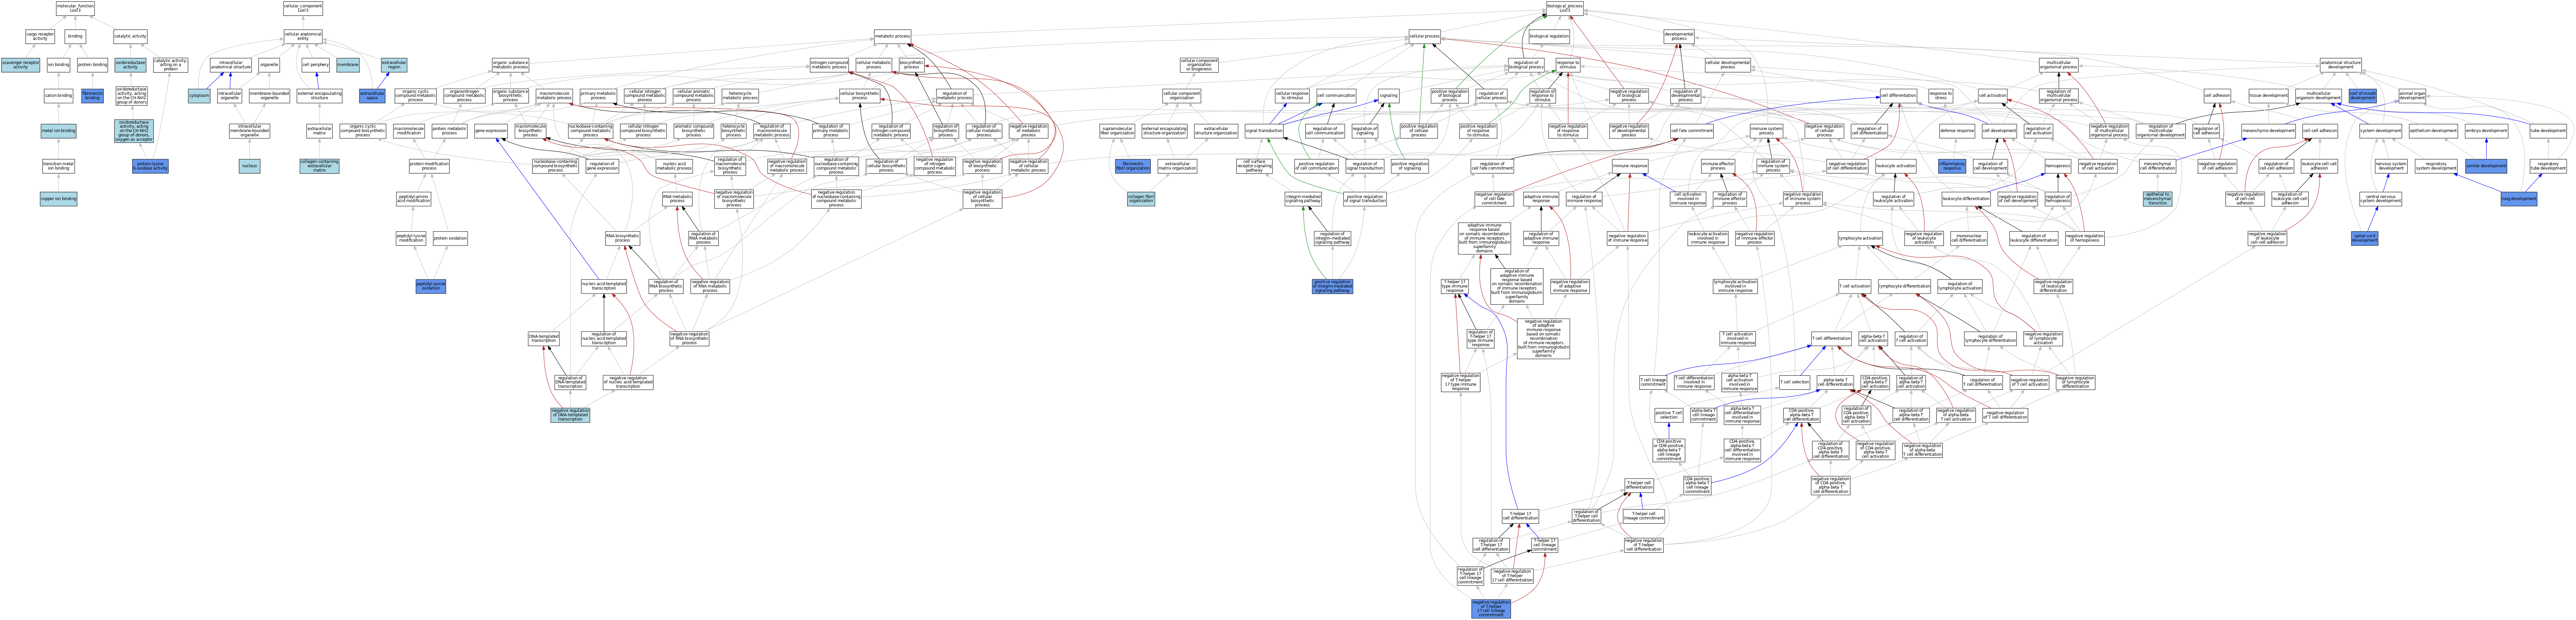Click the 'oxidoreductase activity' blue node
The width and height of the screenshot is (2576, 620).
point(130,65)
